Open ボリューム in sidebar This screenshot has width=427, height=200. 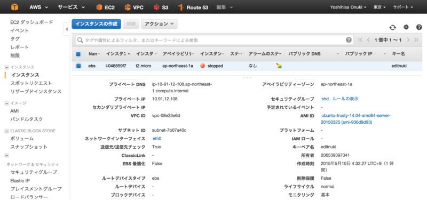tap(22, 139)
